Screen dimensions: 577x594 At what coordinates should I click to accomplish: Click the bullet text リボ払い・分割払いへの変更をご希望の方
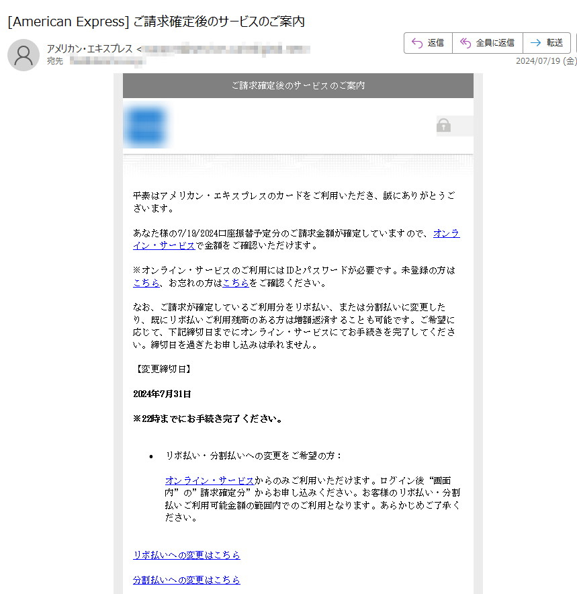[x=253, y=456]
